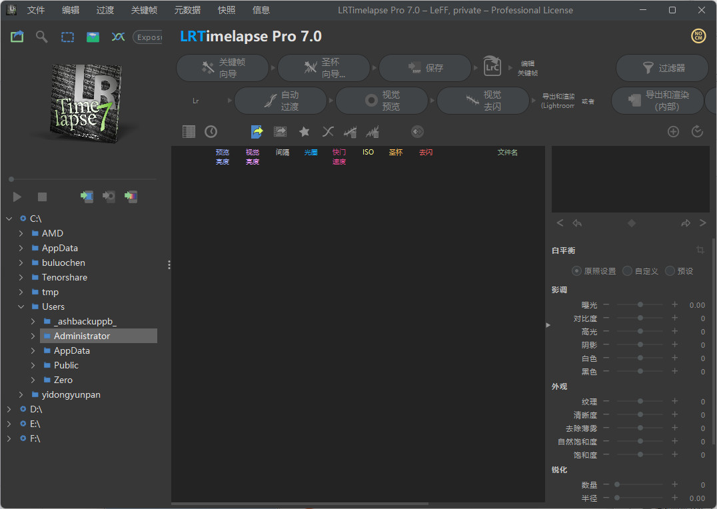Select the 预设 white balance radio
The image size is (717, 509).
670,270
